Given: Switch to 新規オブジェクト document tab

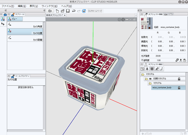Looking at the screenshot, I should point(56,15).
